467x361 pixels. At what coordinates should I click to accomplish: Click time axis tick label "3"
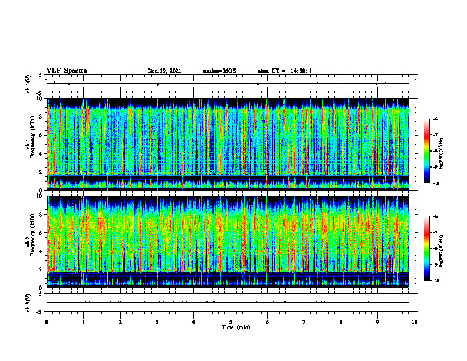tap(157, 322)
